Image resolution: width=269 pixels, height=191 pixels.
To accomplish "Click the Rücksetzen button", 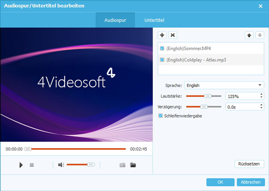I will click(249, 164).
